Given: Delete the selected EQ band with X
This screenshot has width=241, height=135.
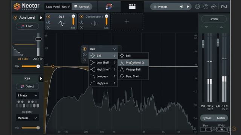Looking at the screenshot, I should tap(84, 60).
